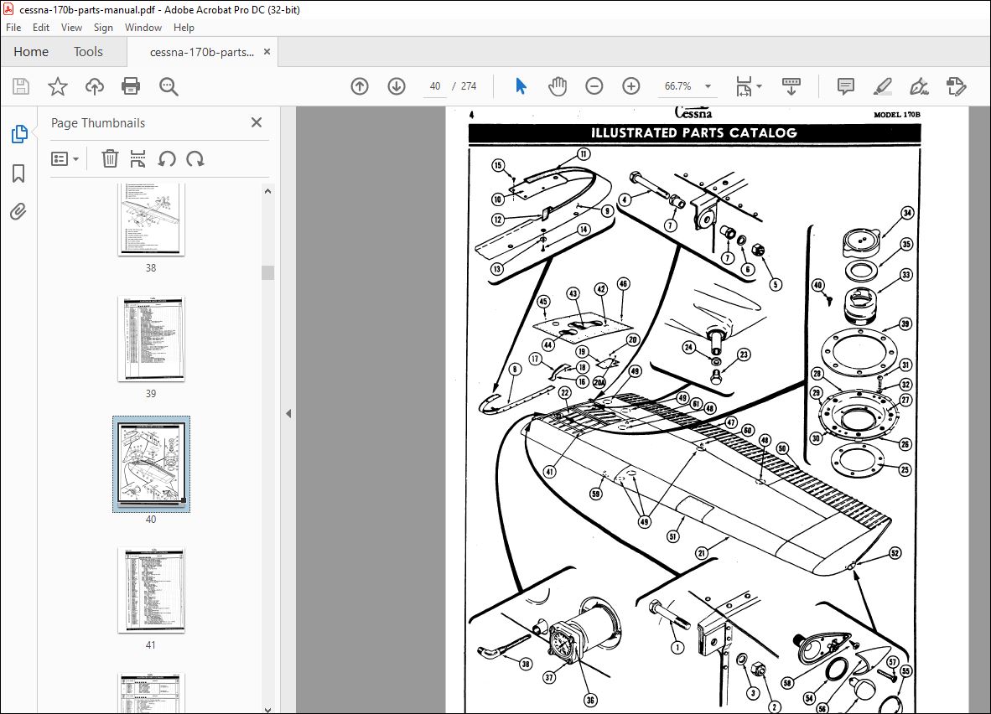Open the Edit menu
991x714 pixels.
pos(41,28)
